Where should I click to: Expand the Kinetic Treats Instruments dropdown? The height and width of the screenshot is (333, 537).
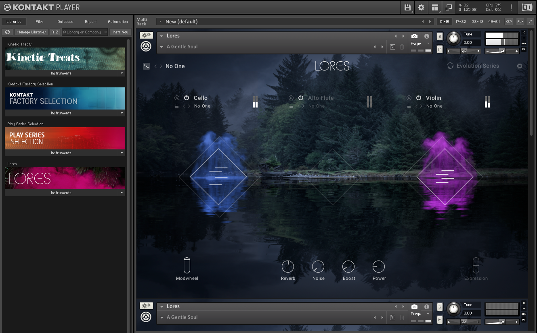pos(122,73)
